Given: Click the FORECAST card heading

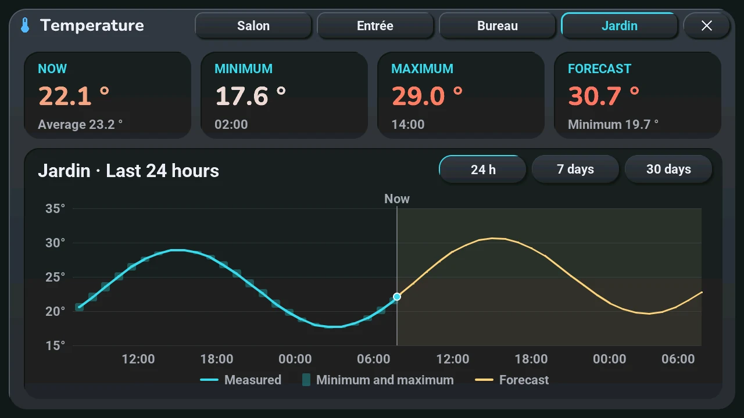Looking at the screenshot, I should click(x=599, y=69).
